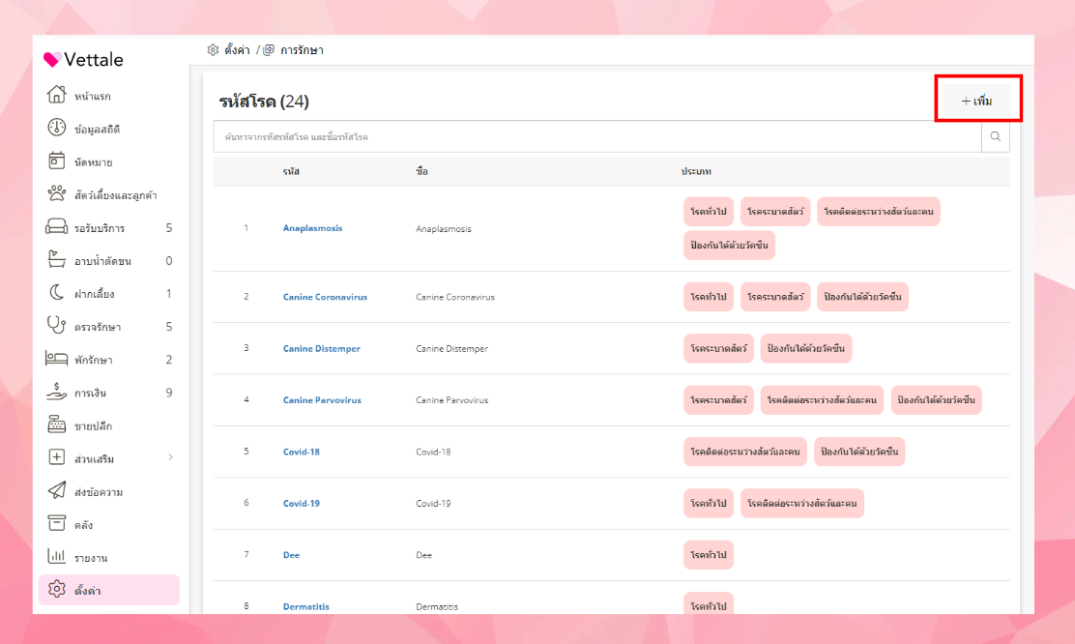This screenshot has height=644, width=1075.
Task: Click the + เพิ่ม add button
Action: coord(976,101)
